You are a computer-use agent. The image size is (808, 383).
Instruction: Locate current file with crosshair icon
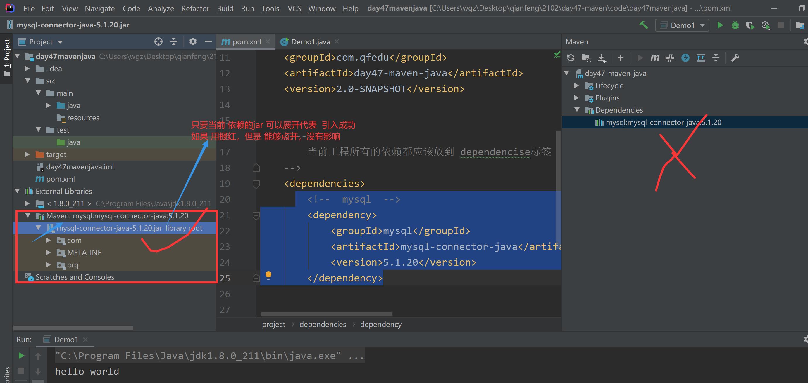(159, 42)
